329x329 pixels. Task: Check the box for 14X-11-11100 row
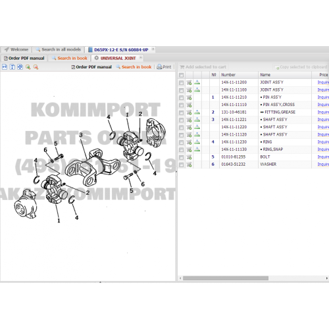click(x=181, y=90)
